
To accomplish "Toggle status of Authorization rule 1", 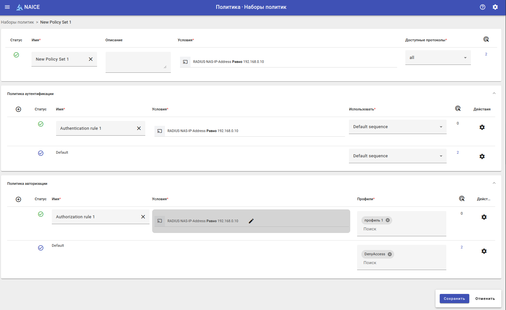I will [x=41, y=214].
